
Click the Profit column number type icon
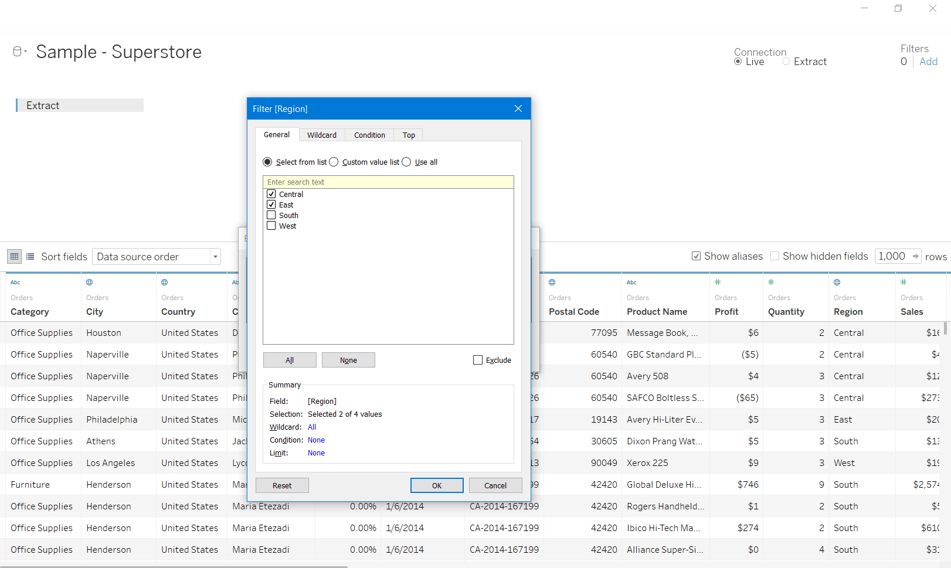pos(718,283)
